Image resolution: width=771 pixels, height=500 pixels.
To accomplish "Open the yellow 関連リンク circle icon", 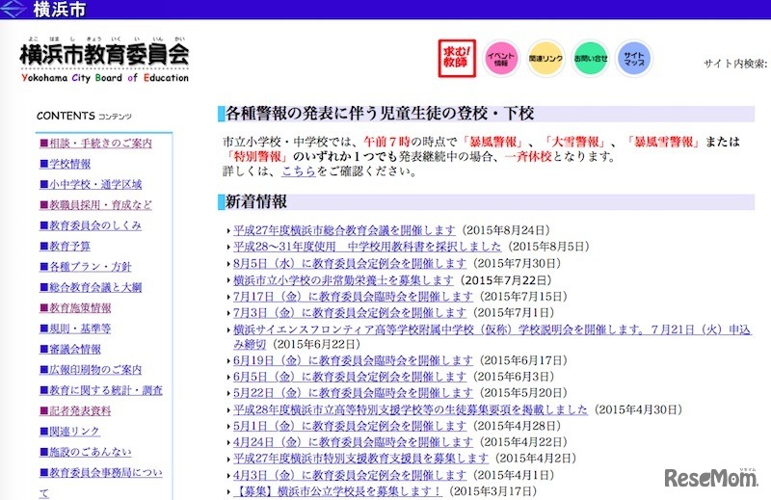I will 545,59.
